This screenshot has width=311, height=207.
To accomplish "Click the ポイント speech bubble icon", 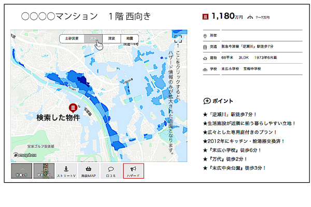I will (x=207, y=101).
